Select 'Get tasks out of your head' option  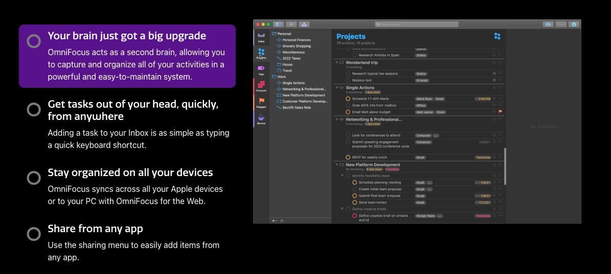(x=34, y=110)
